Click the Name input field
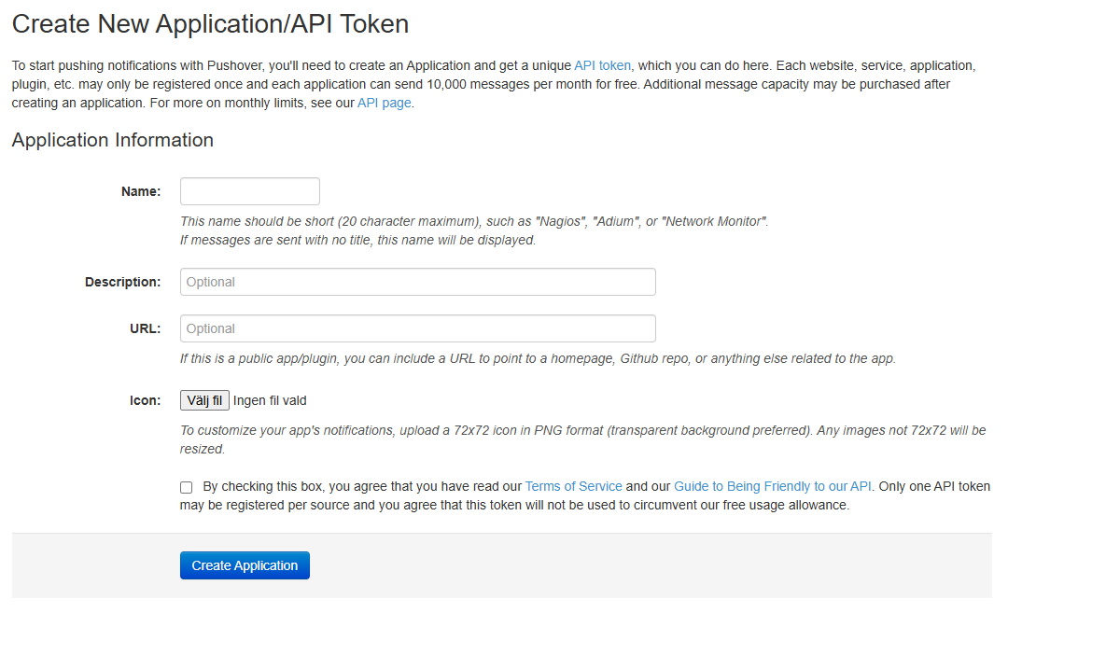The width and height of the screenshot is (1106, 655). [x=249, y=191]
